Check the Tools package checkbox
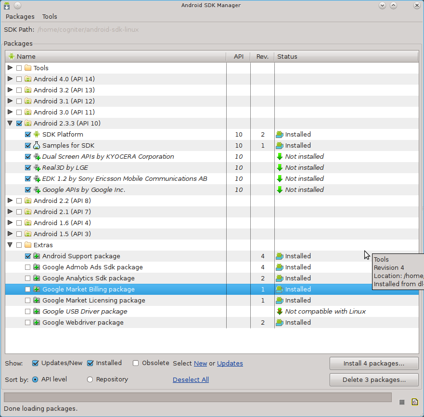This screenshot has width=424, height=417. pos(19,68)
